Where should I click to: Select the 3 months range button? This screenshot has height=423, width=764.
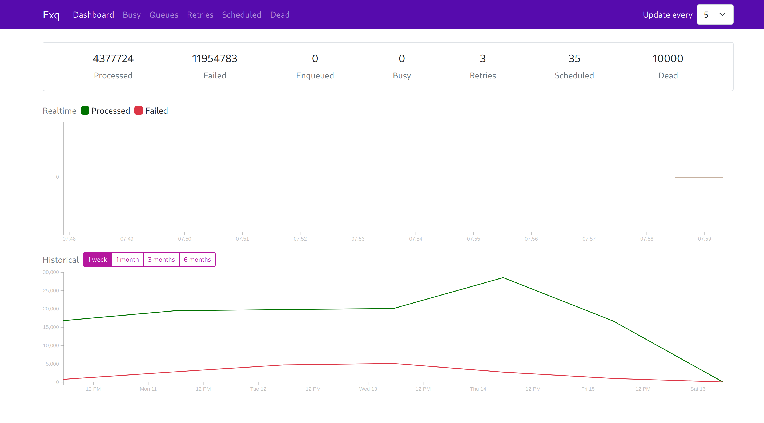pos(161,260)
